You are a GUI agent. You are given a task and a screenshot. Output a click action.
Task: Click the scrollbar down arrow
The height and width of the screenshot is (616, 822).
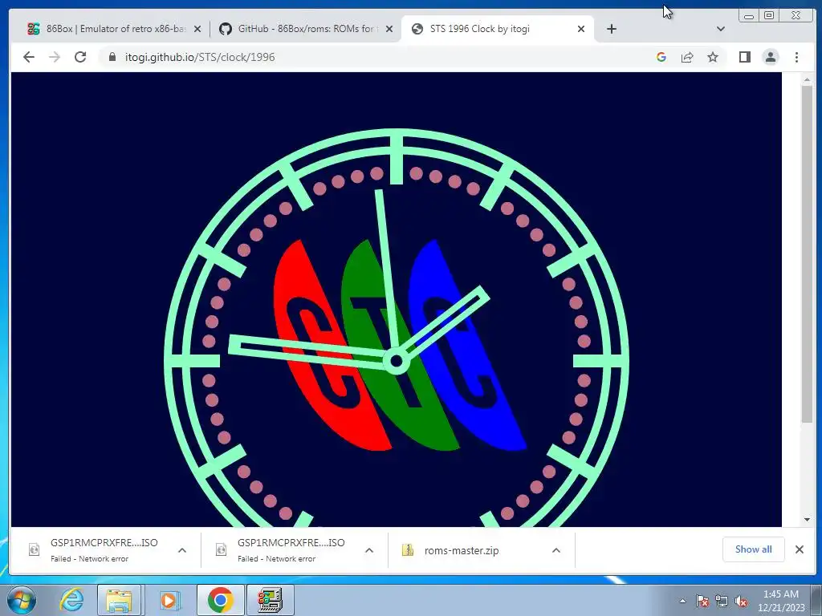pyautogui.click(x=807, y=520)
